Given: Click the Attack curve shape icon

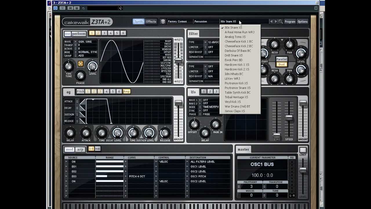Looking at the screenshot, I should 82,101.
